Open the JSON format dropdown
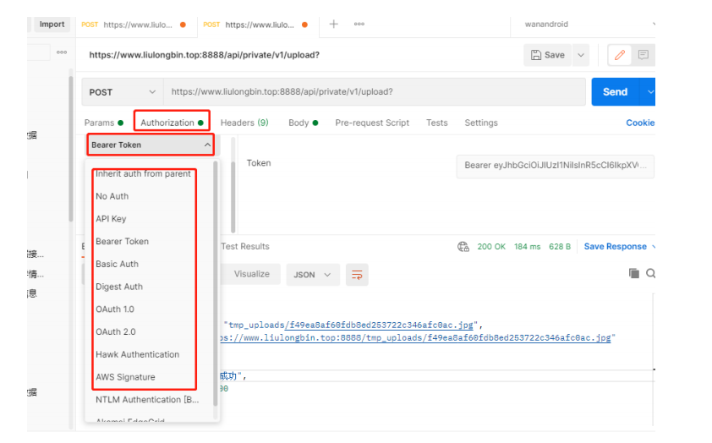Viewport: 712px width, 443px height. (x=312, y=275)
